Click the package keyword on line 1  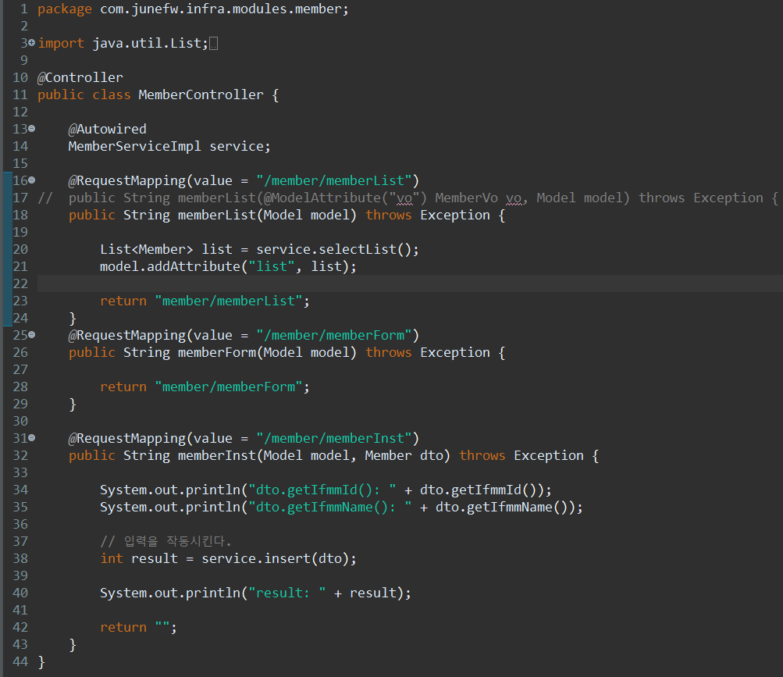(65, 9)
